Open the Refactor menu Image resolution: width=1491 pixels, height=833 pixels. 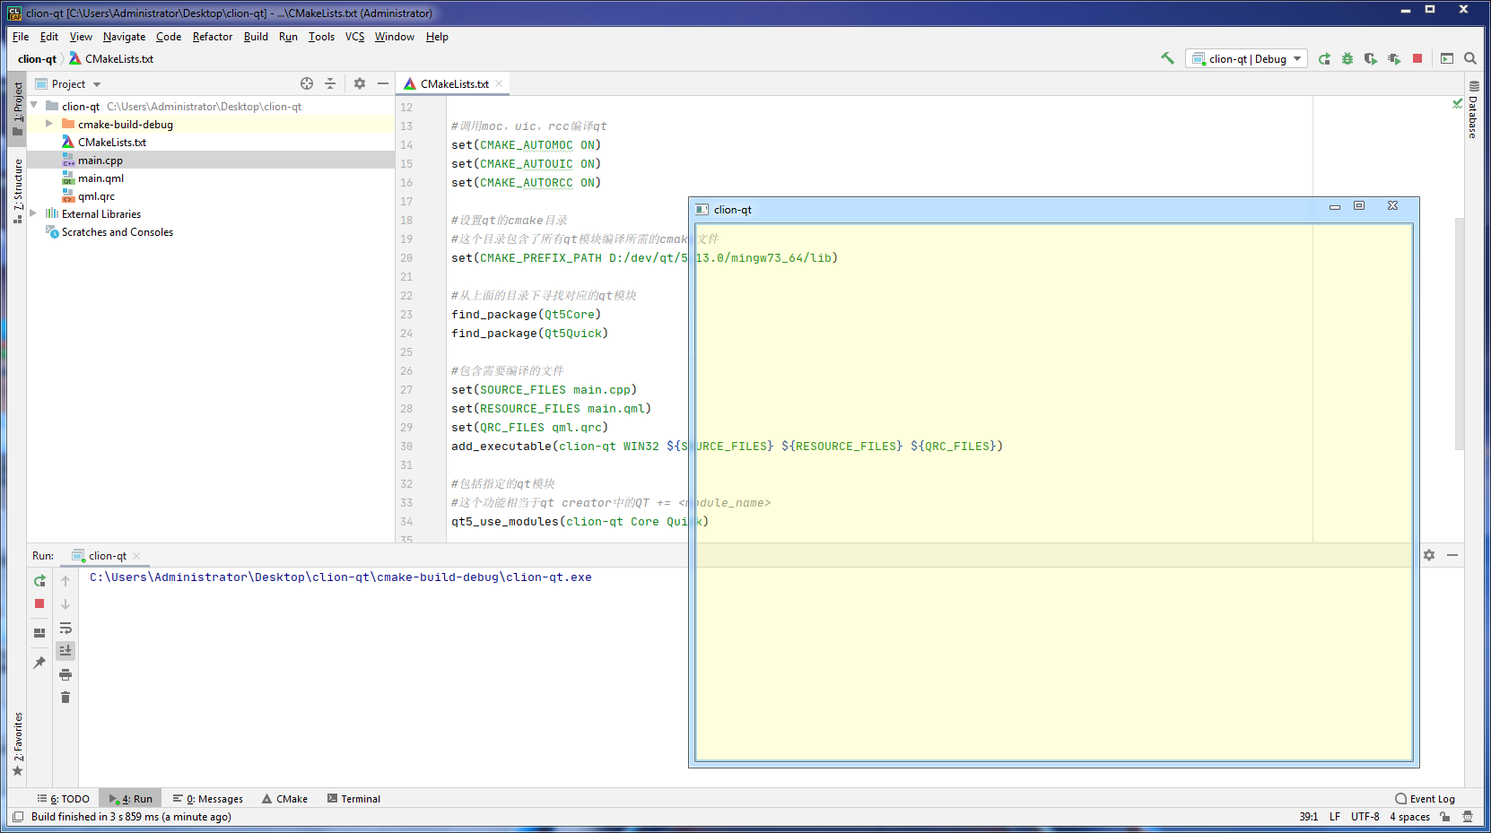213,37
